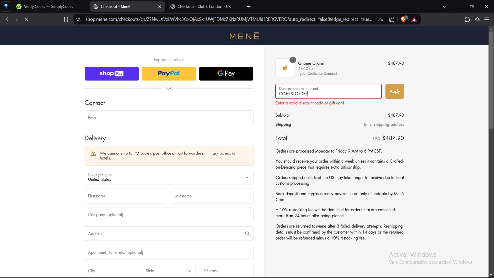Open page translate icon
Viewport: 494px width, 278px height.
coord(381,19)
